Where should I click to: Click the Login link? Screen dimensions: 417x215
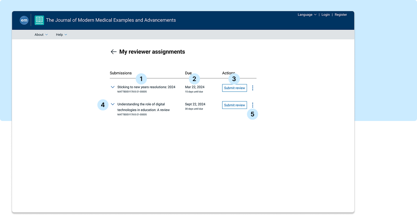tap(326, 15)
